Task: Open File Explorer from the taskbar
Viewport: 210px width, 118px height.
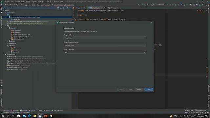Action: [x=35, y=116]
